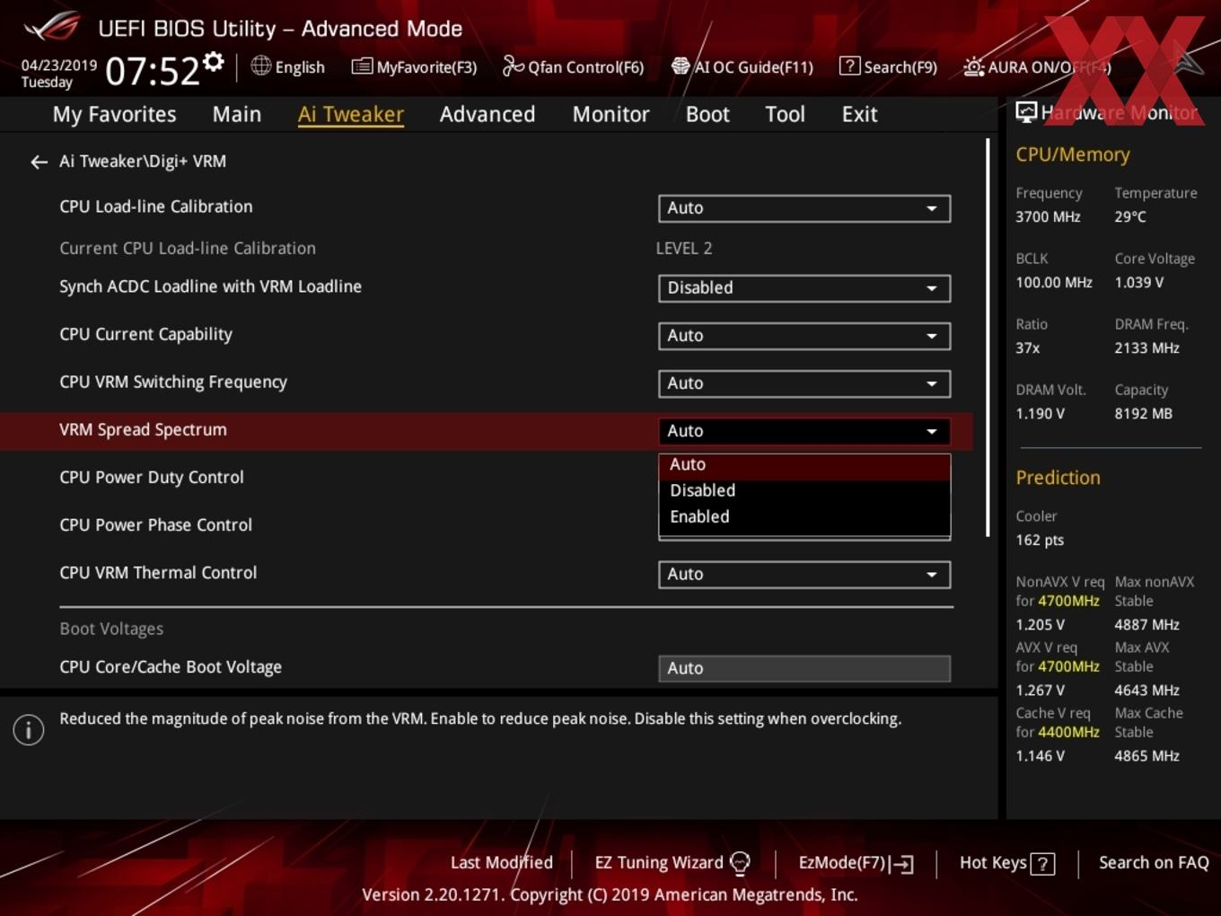Screen dimensions: 1221x916
Task: Select the VRM Spread Spectrum label
Action: [143, 430]
